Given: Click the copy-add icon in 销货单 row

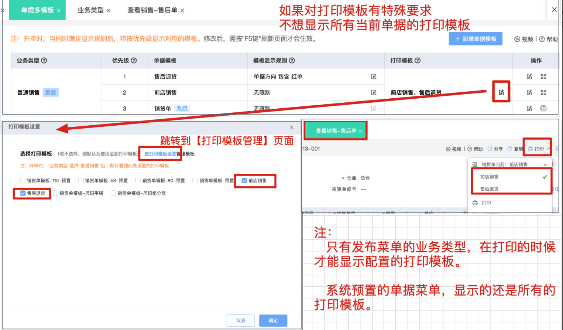Looking at the screenshot, I should [543, 108].
